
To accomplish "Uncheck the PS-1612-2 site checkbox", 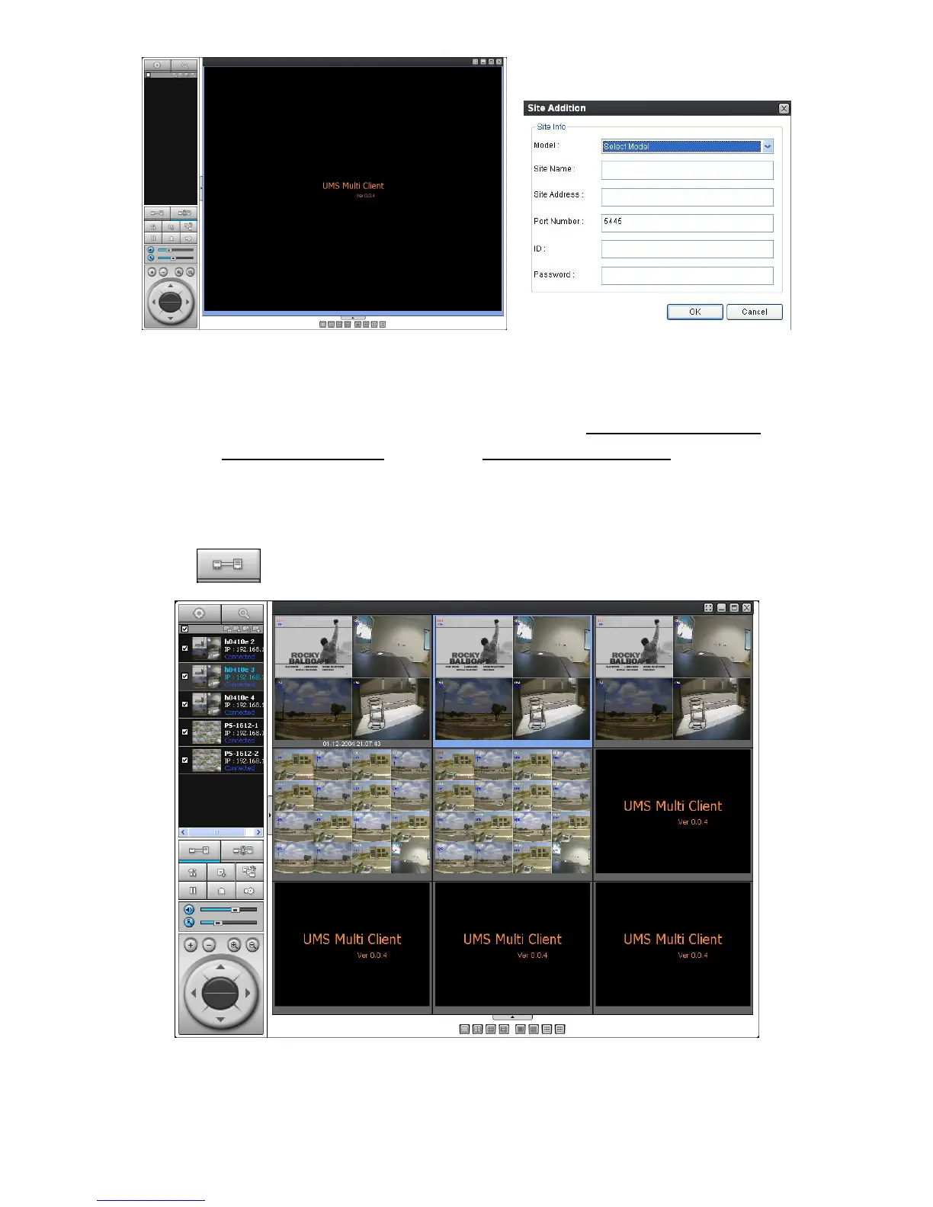I will coord(184,760).
